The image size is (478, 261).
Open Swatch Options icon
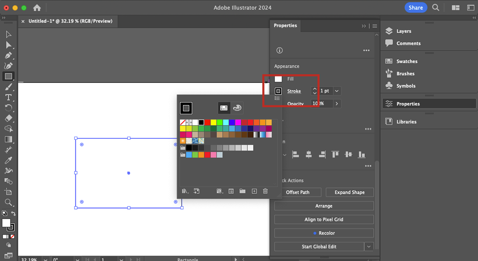tap(231, 191)
